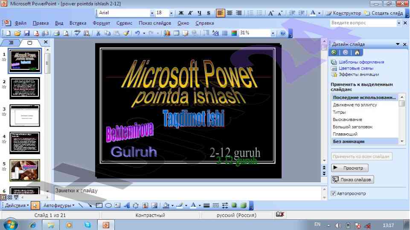This screenshot has height=230, width=410.
Task: Click the Increase Font Size icon
Action: click(271, 13)
